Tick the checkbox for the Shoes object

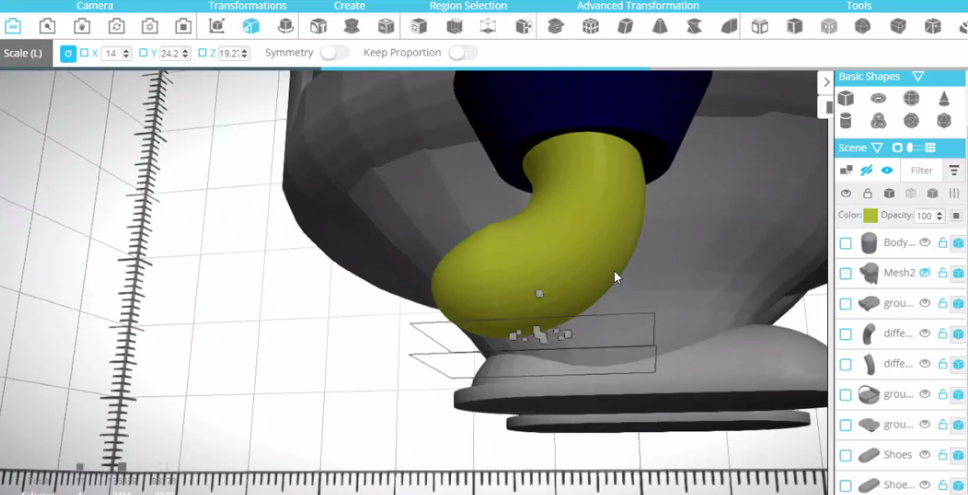[x=846, y=455]
